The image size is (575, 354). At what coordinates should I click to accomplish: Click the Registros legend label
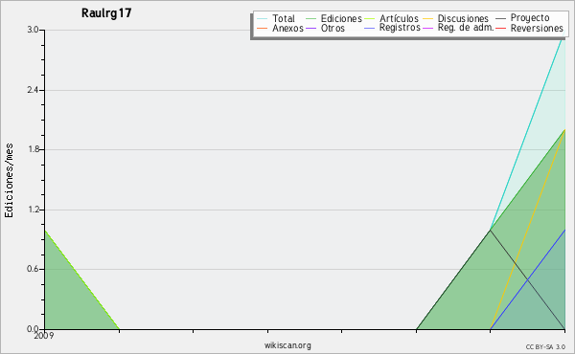(x=400, y=28)
